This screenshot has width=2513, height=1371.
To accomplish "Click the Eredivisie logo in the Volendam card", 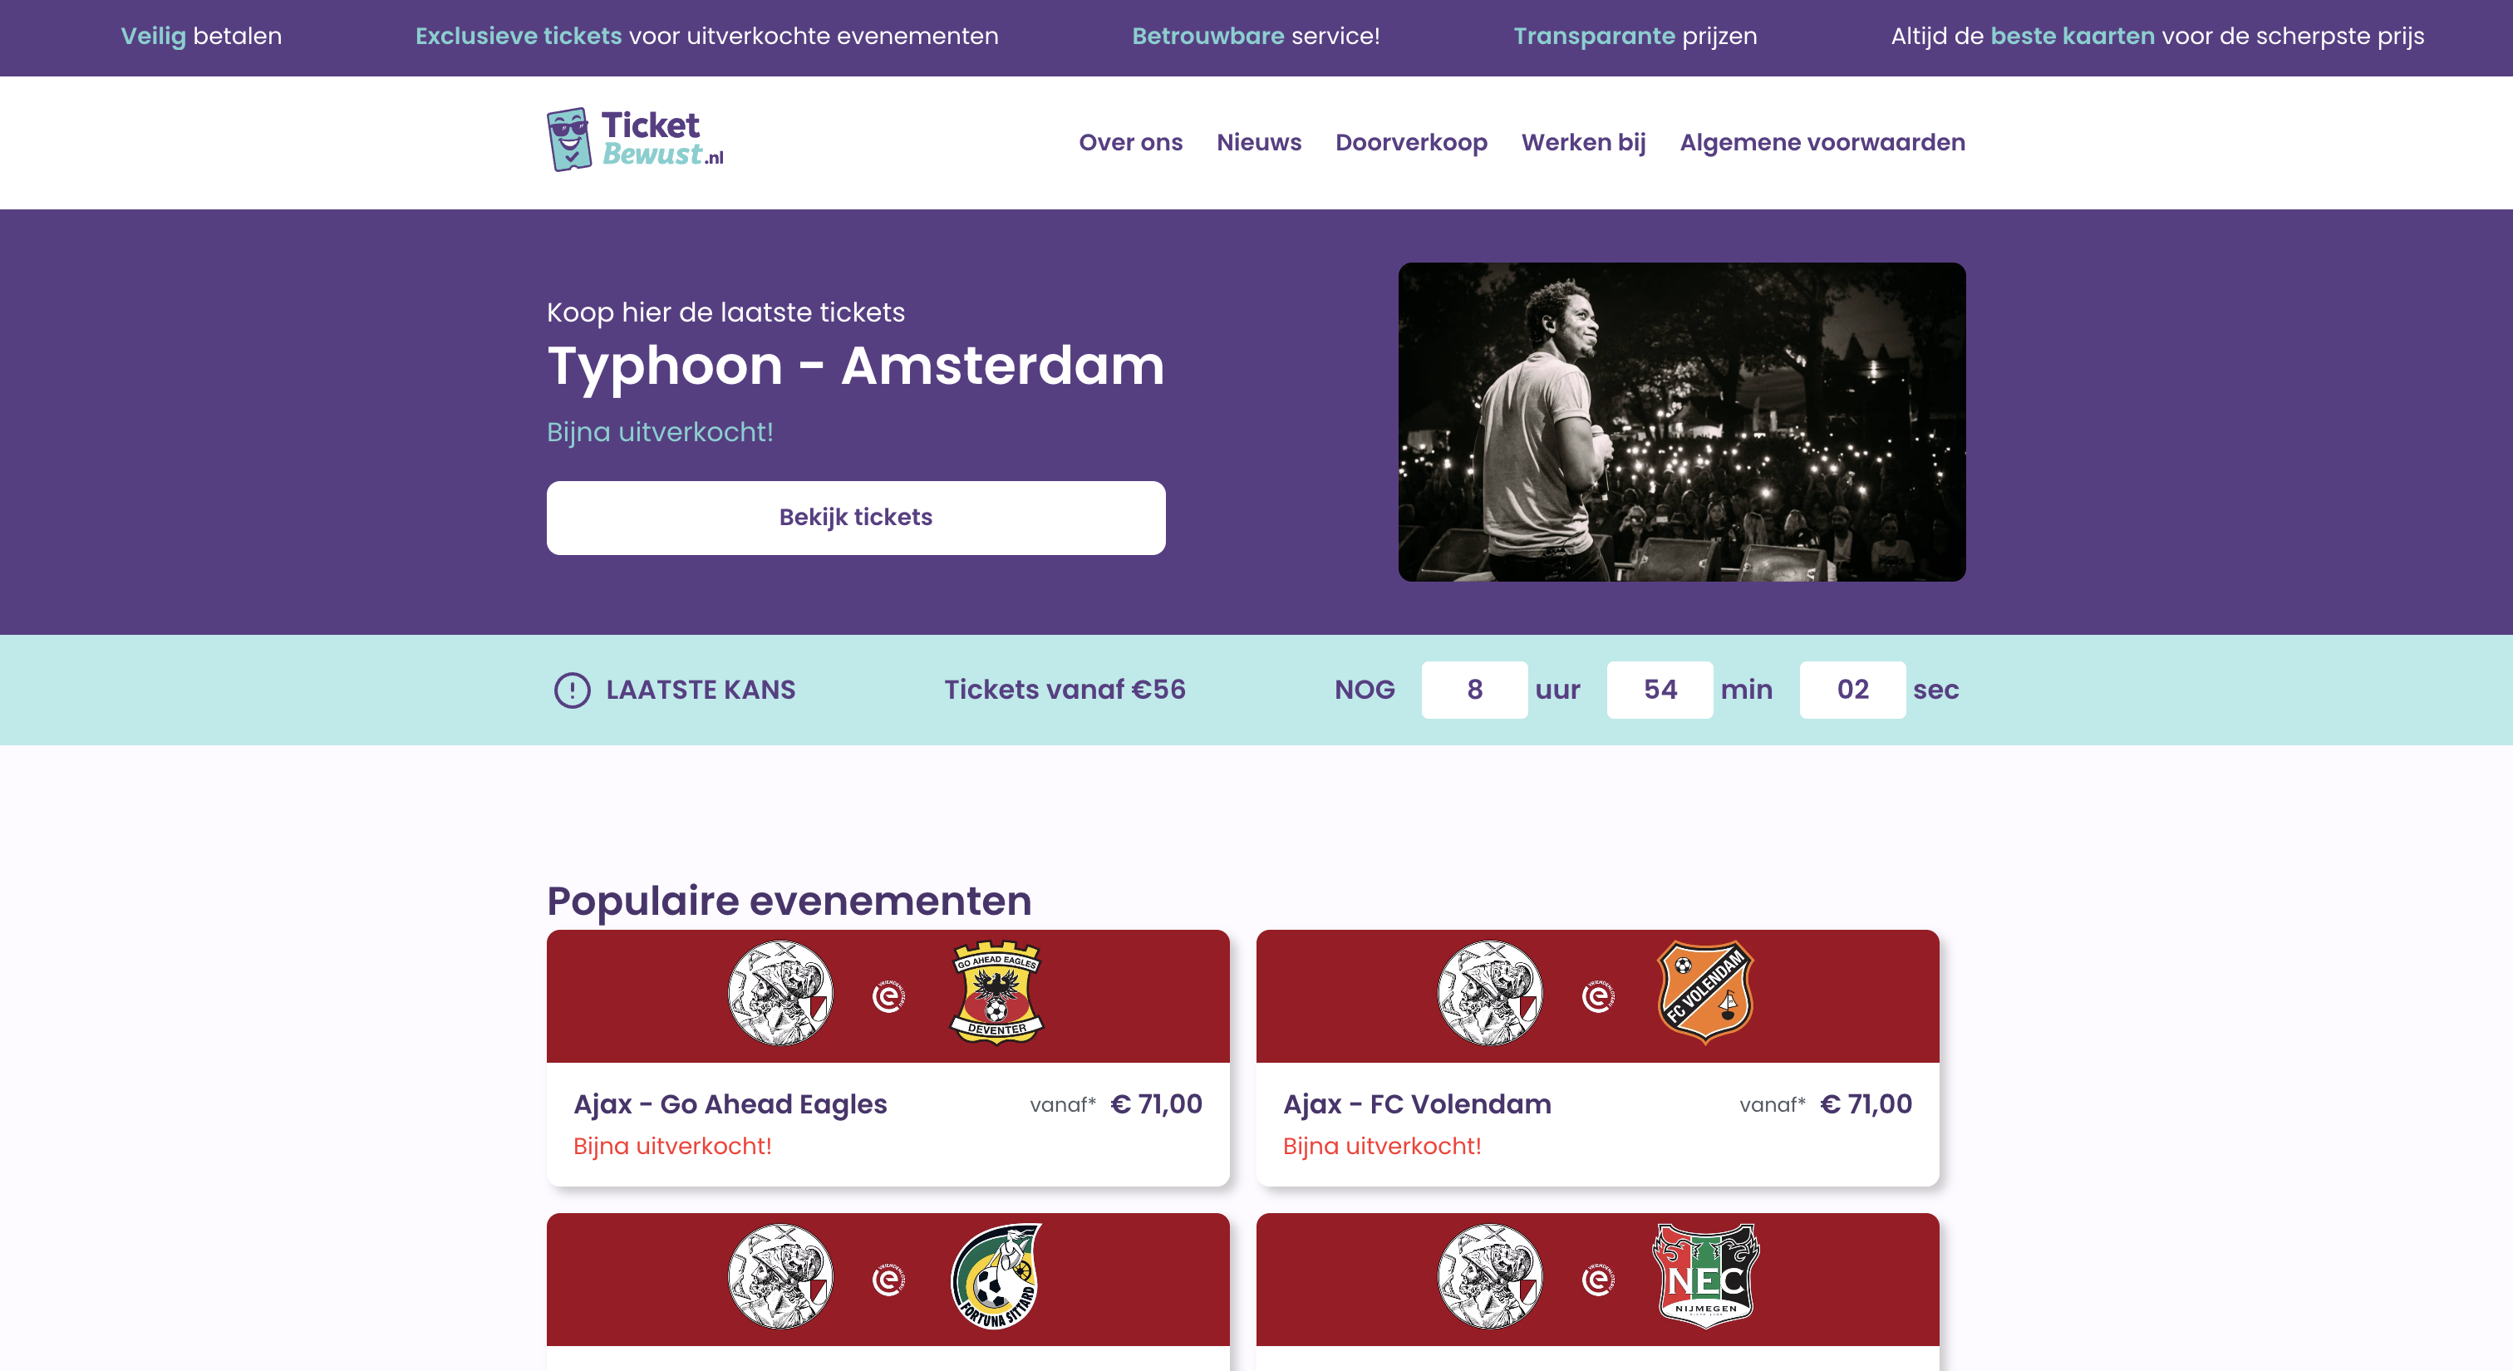I will 1597,996.
